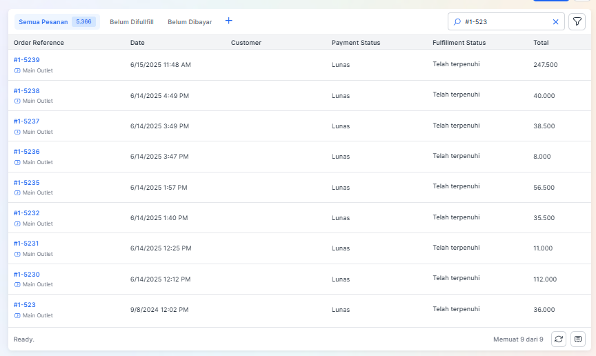The height and width of the screenshot is (356, 596).
Task: Clear the search text with X
Action: click(x=555, y=21)
